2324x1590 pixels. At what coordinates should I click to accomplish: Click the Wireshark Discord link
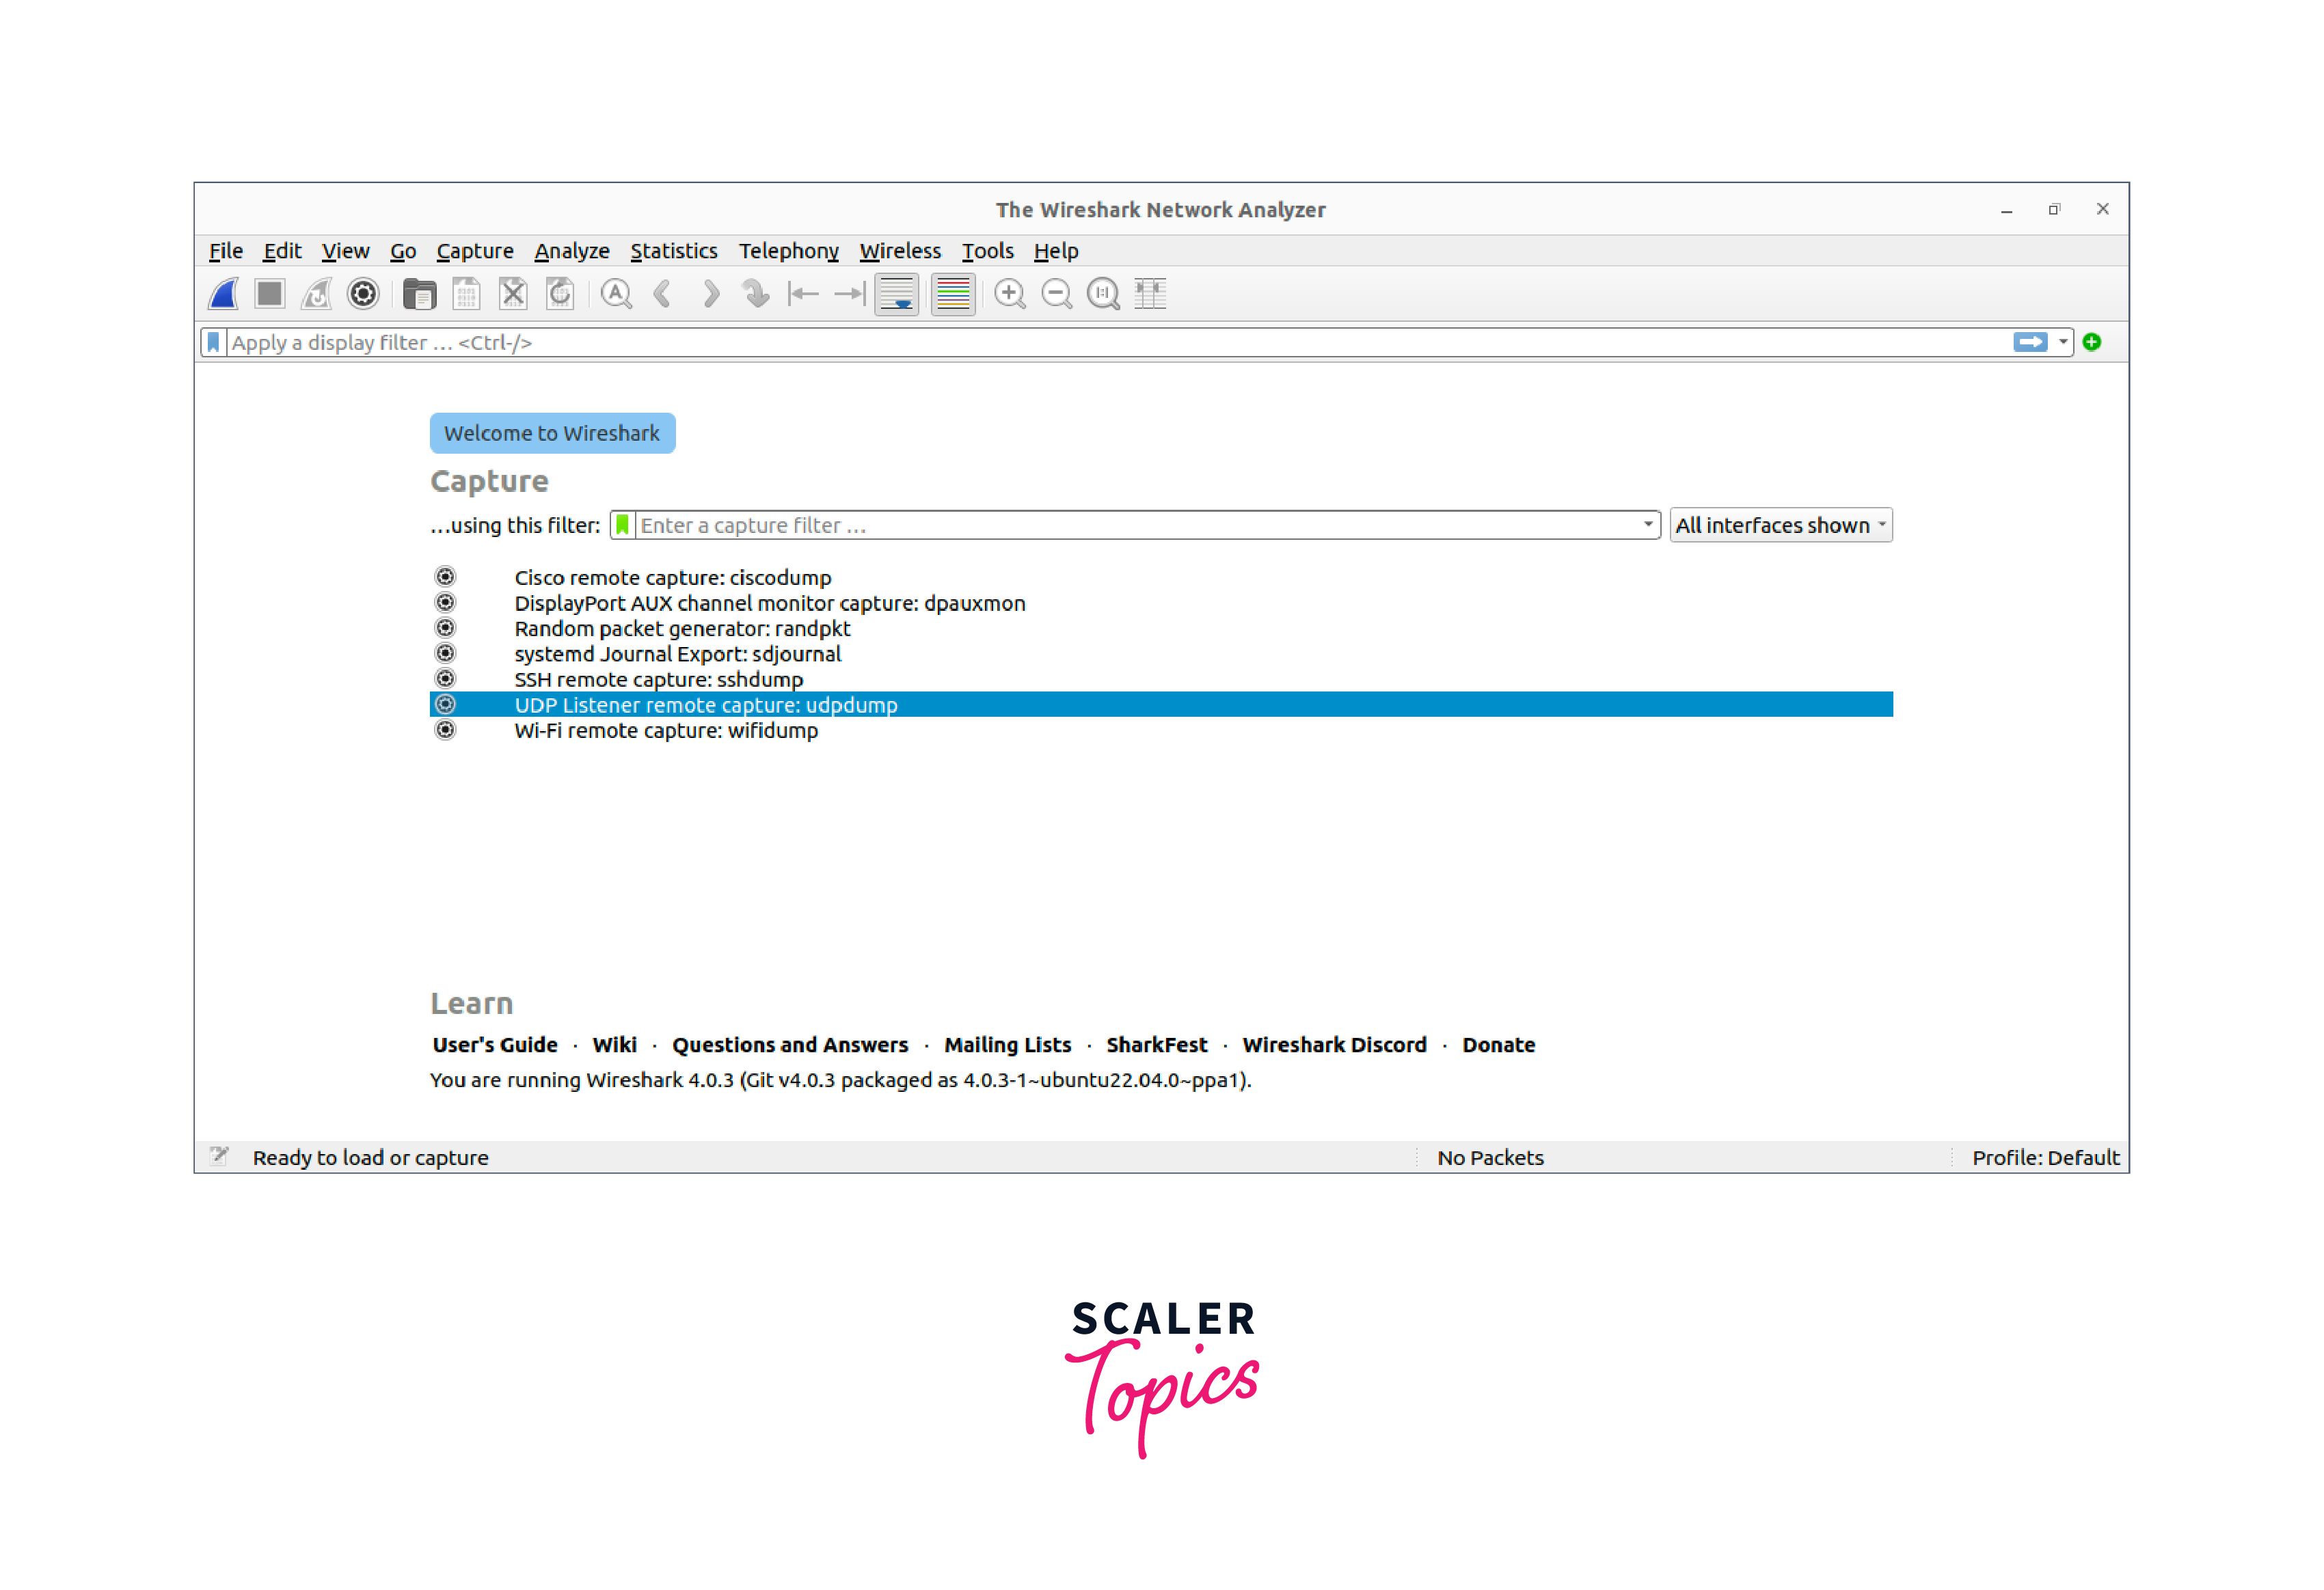pyautogui.click(x=1334, y=1045)
